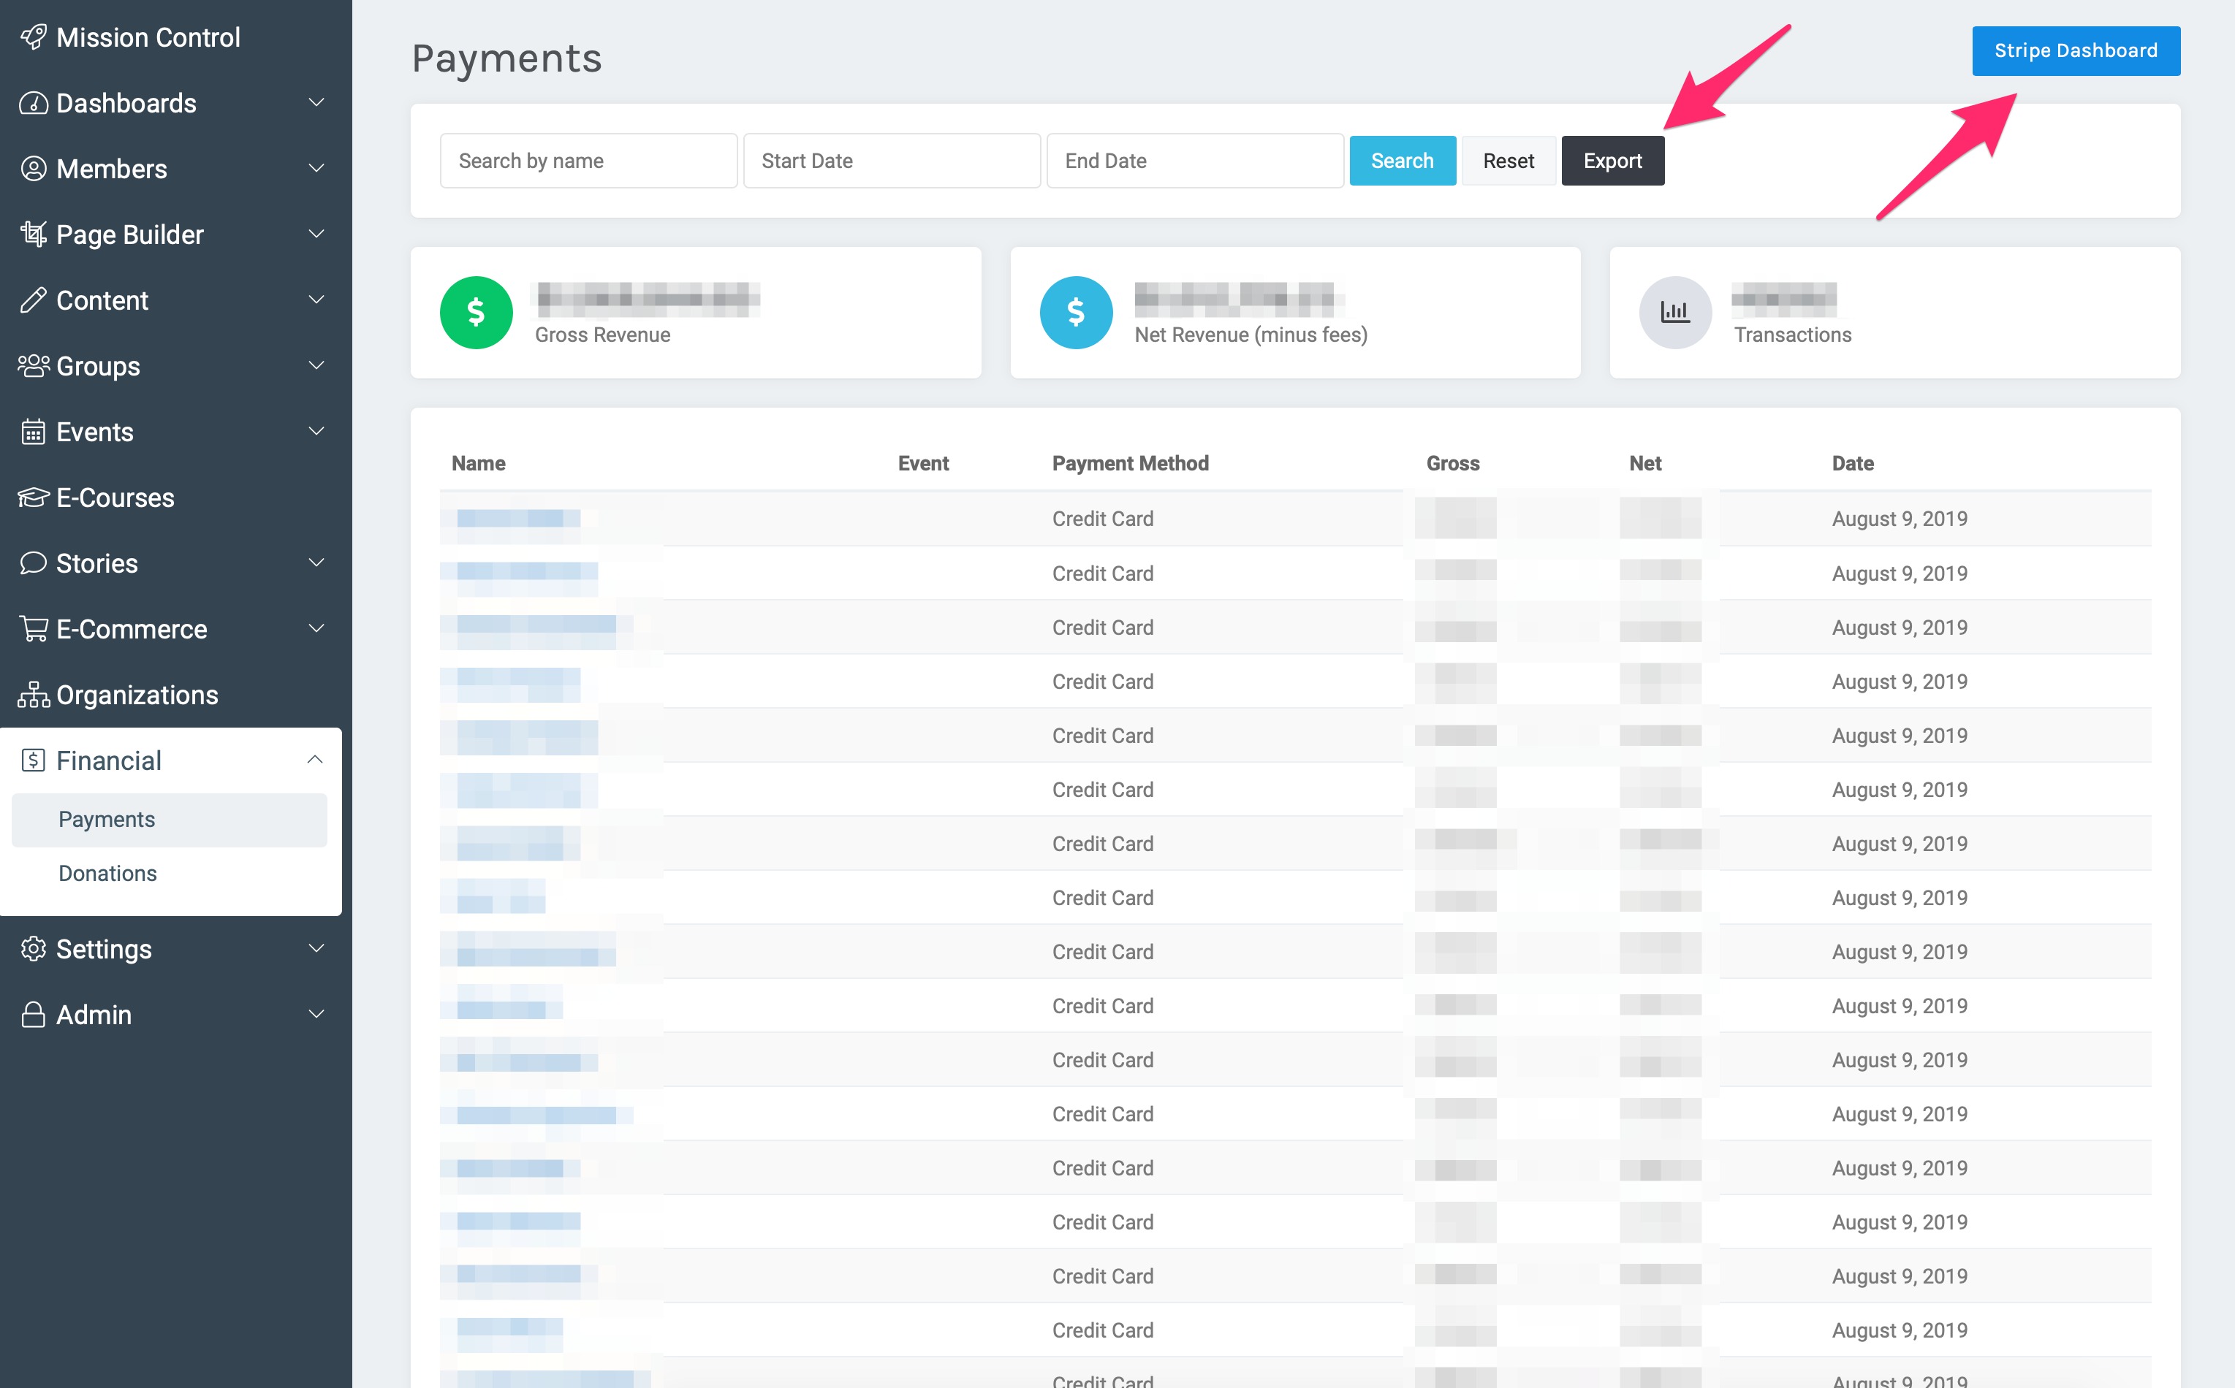This screenshot has height=1388, width=2235.
Task: Click the Organizations hierarchy icon
Action: point(34,695)
